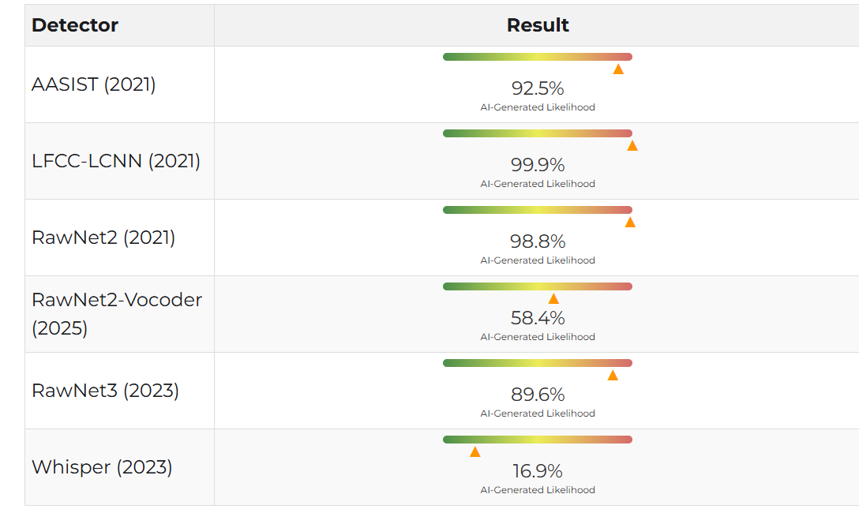The image size is (859, 509).
Task: Select the RawNet3 orange triangle indicator
Action: (x=613, y=376)
